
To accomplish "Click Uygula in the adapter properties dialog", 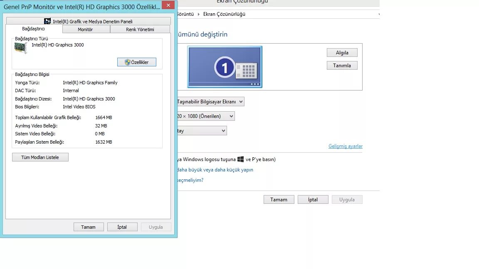I will [156, 227].
